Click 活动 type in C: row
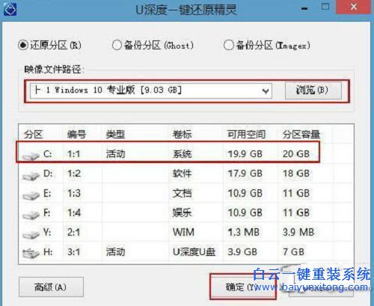This screenshot has height=306, width=374. 115,154
